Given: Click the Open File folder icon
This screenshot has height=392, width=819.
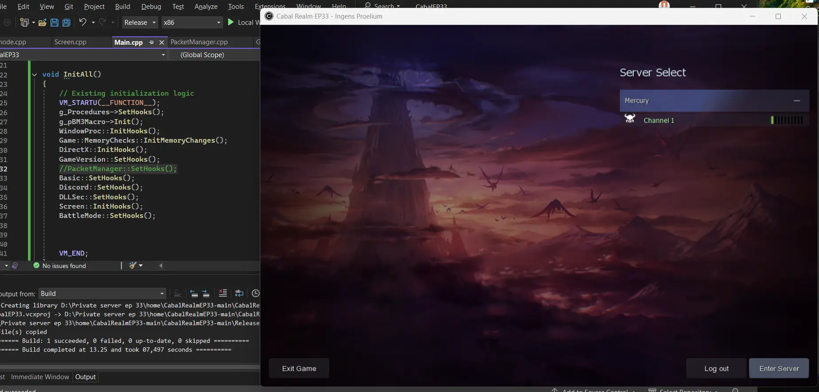Looking at the screenshot, I should tap(43, 23).
